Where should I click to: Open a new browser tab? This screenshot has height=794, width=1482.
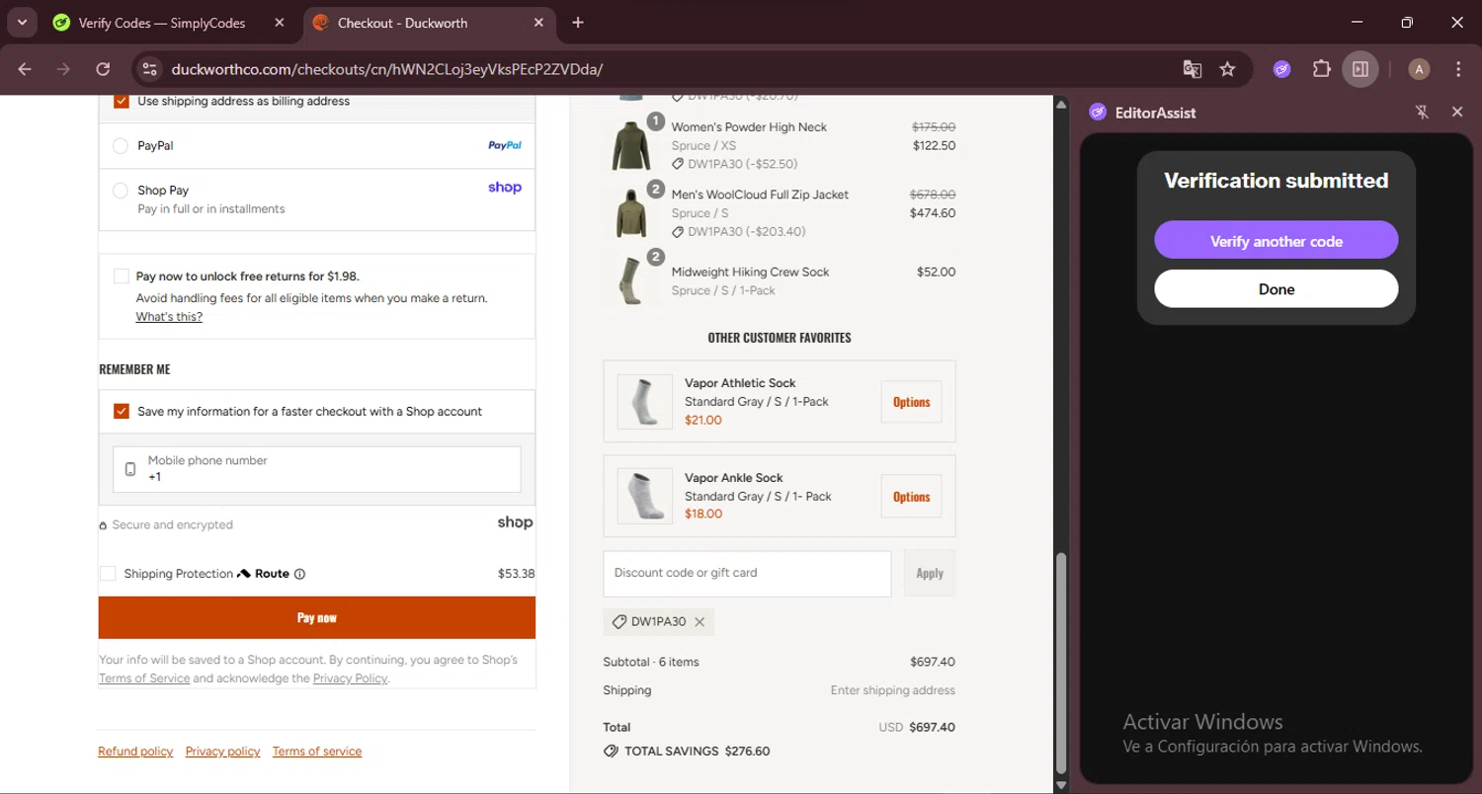tap(578, 23)
